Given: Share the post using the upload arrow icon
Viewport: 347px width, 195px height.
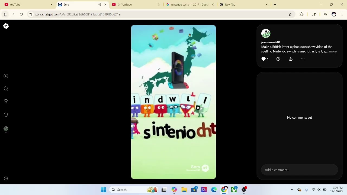Looking at the screenshot, I should coord(291,59).
